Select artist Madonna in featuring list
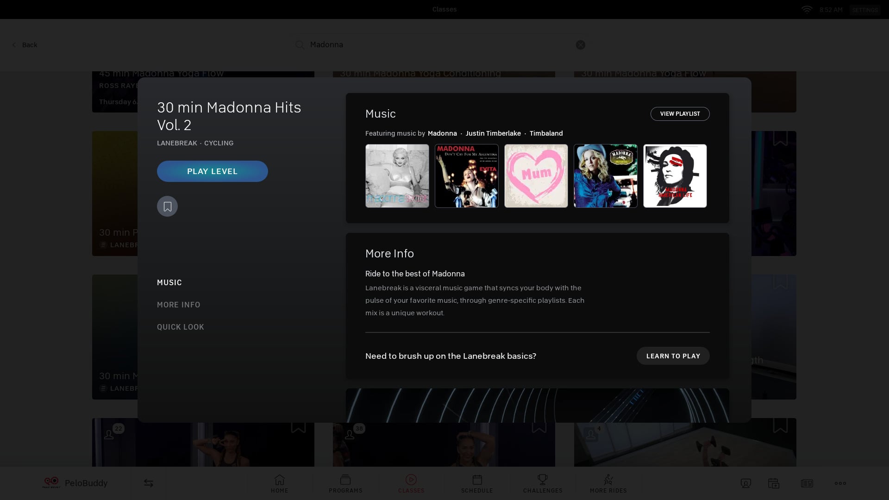Viewport: 889px width, 500px height. tap(442, 133)
